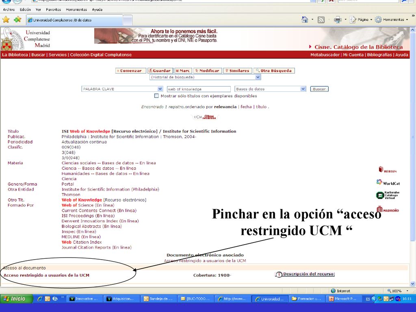
Task: Click the Comenzar button
Action: pos(130,71)
